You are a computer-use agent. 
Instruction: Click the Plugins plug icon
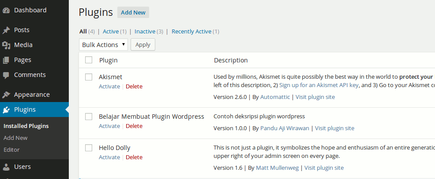[x=6, y=110]
